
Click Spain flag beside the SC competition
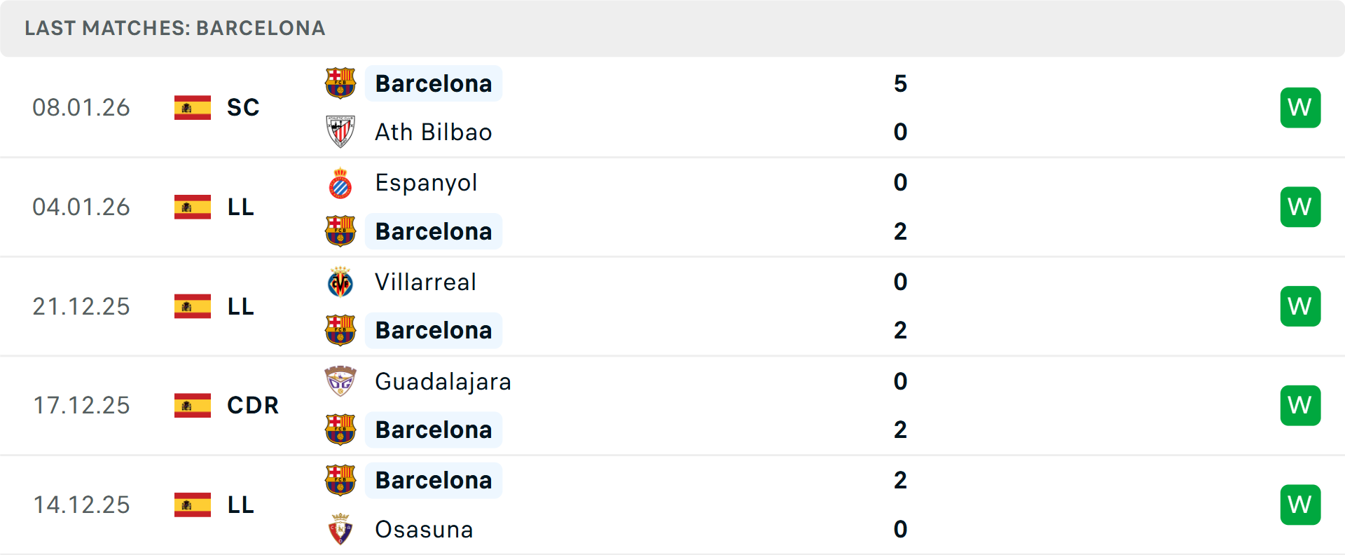(x=193, y=107)
